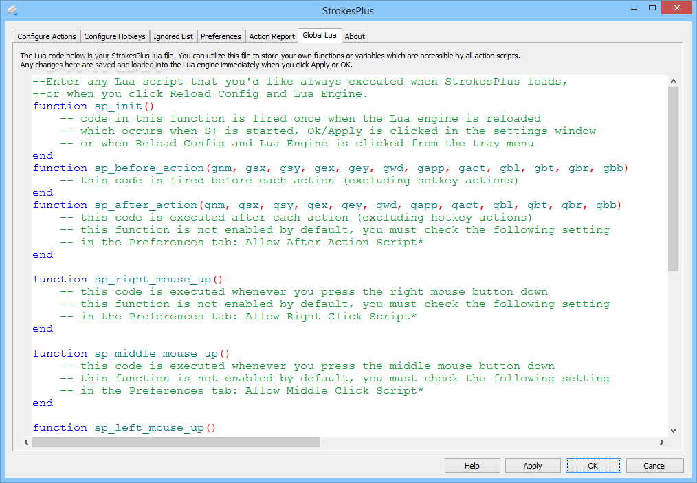Screen dimensions: 697x483
Task: Close the StrokesPlus window
Action: (x=677, y=8)
